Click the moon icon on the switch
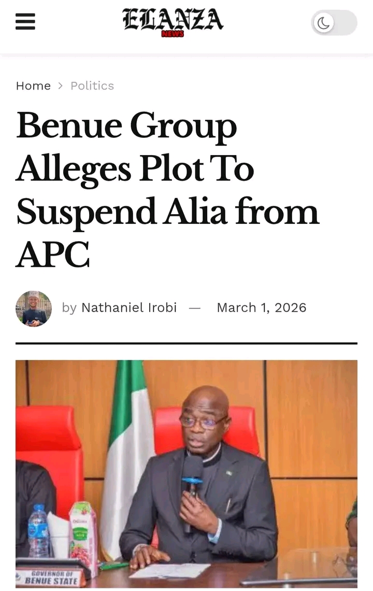The width and height of the screenshot is (373, 591). tap(323, 23)
